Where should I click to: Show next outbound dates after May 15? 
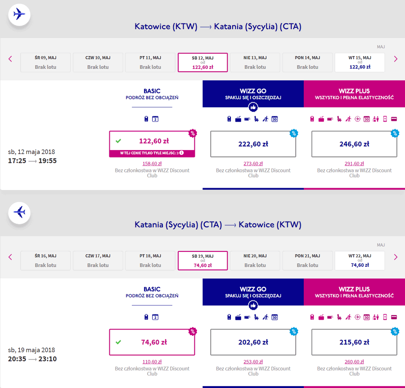396,59
